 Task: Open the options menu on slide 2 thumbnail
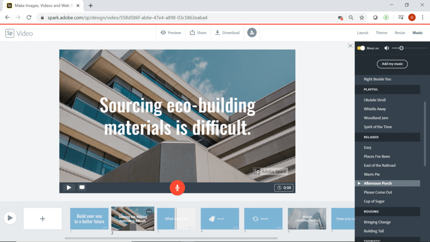pos(149,211)
